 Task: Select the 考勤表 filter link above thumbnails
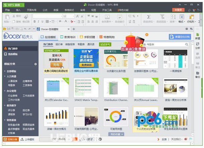(81, 44)
